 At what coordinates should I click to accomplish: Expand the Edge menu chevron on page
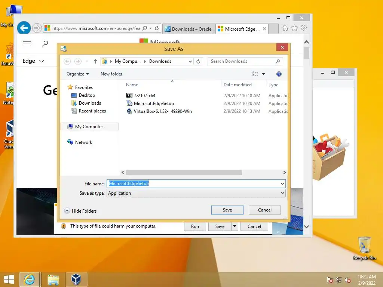(42, 61)
